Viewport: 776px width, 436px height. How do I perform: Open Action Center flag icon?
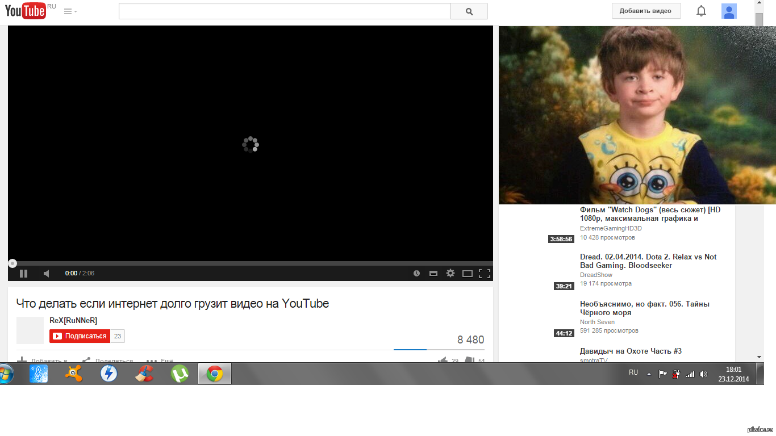(662, 374)
